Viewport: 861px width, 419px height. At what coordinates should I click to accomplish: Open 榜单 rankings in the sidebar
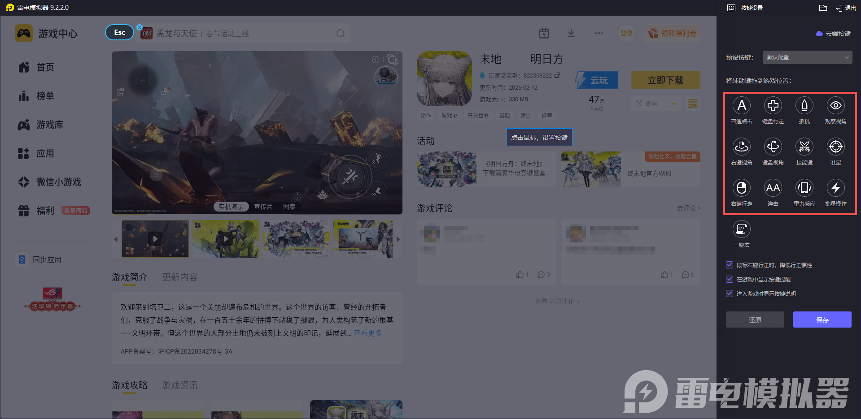[x=36, y=96]
